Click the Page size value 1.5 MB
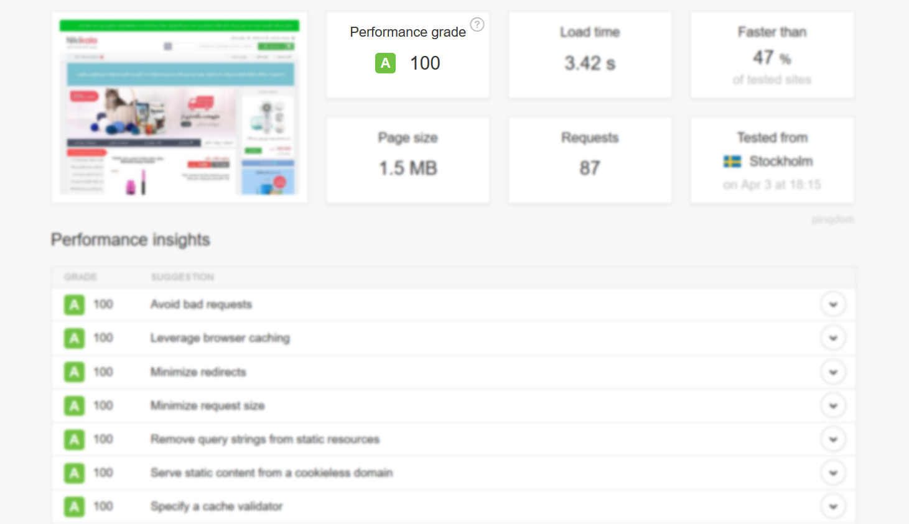Viewport: 909px width, 524px height. (x=408, y=168)
